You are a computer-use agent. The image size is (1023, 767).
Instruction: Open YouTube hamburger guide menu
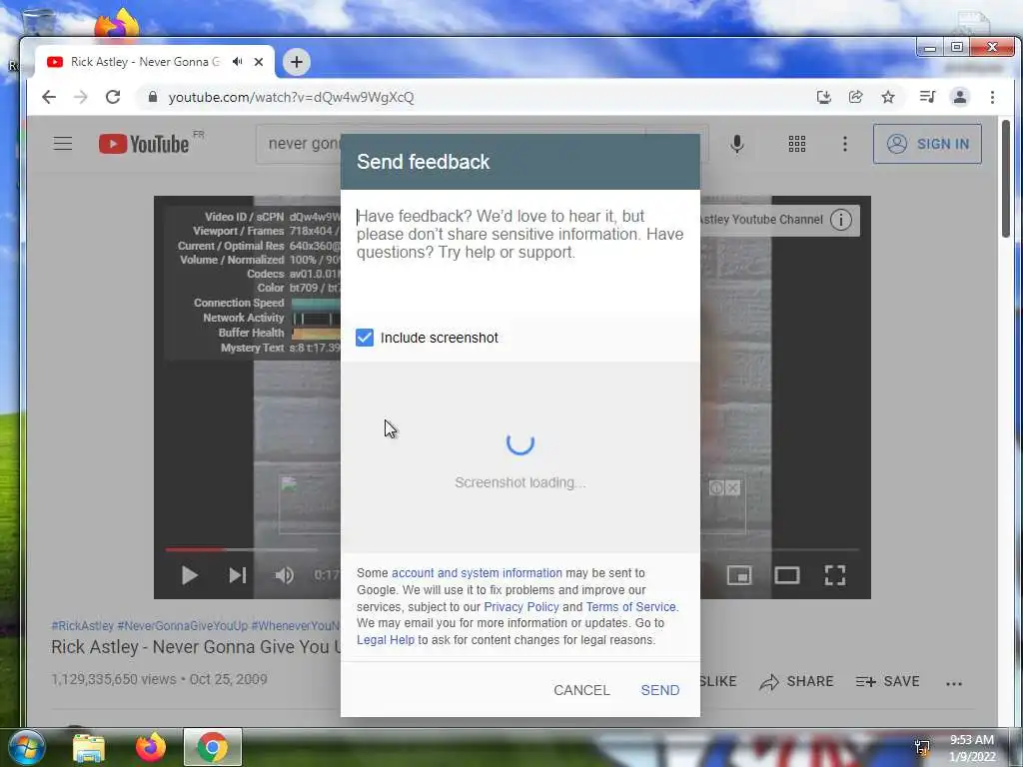63,144
